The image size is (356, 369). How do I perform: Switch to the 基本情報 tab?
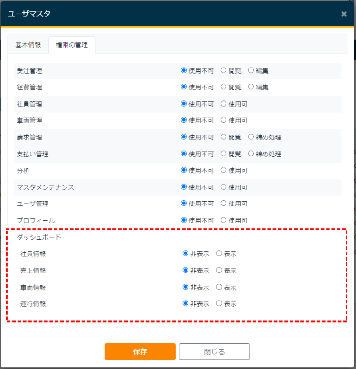(x=28, y=45)
